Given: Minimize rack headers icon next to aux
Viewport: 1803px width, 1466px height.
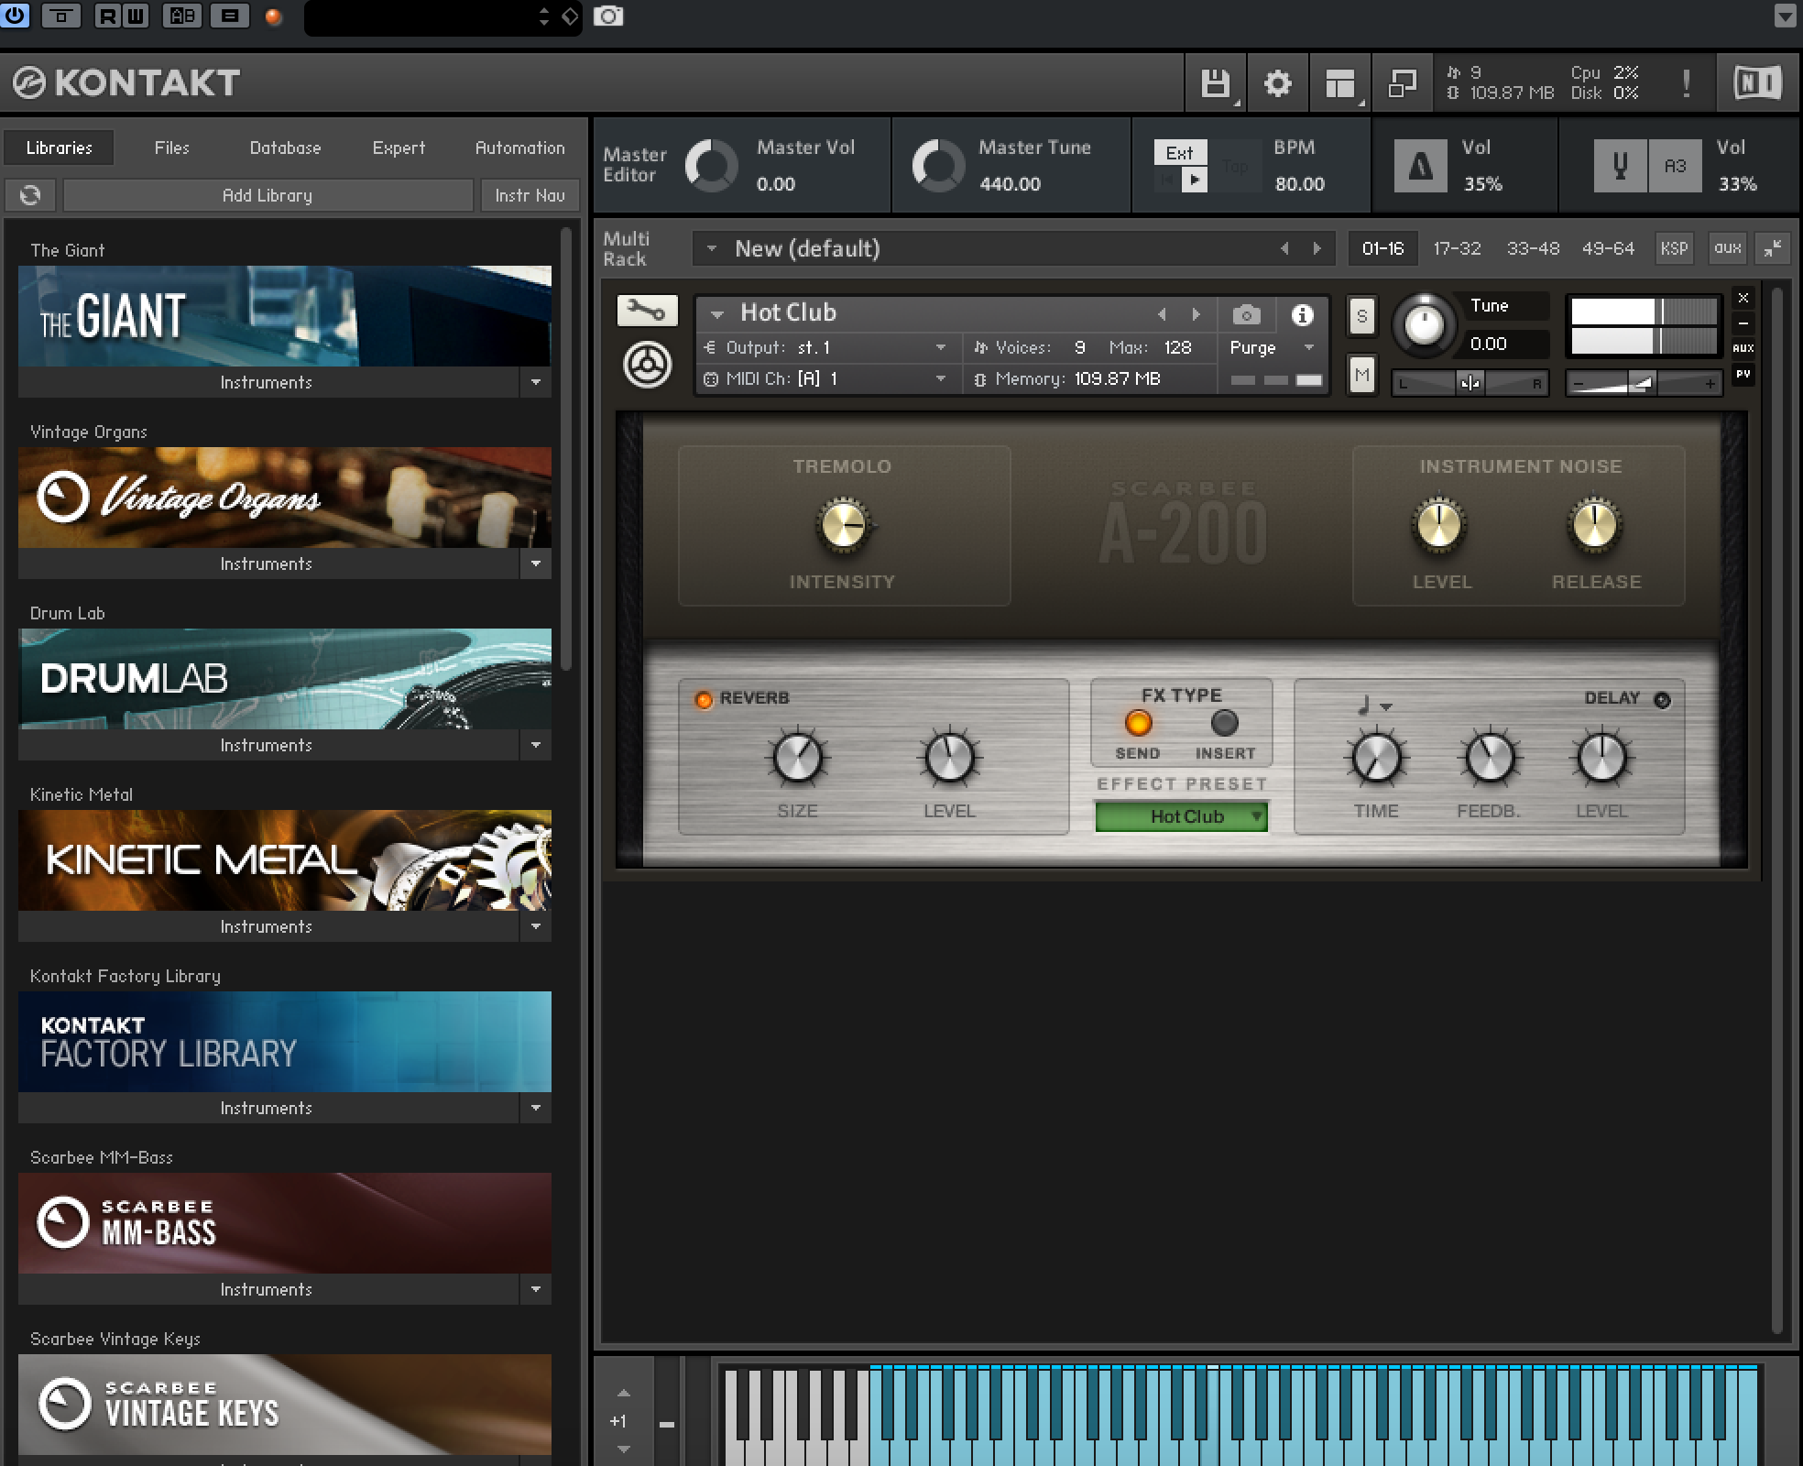Looking at the screenshot, I should tap(1773, 248).
